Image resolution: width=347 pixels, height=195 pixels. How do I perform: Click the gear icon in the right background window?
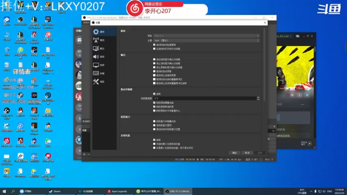[x=292, y=95]
